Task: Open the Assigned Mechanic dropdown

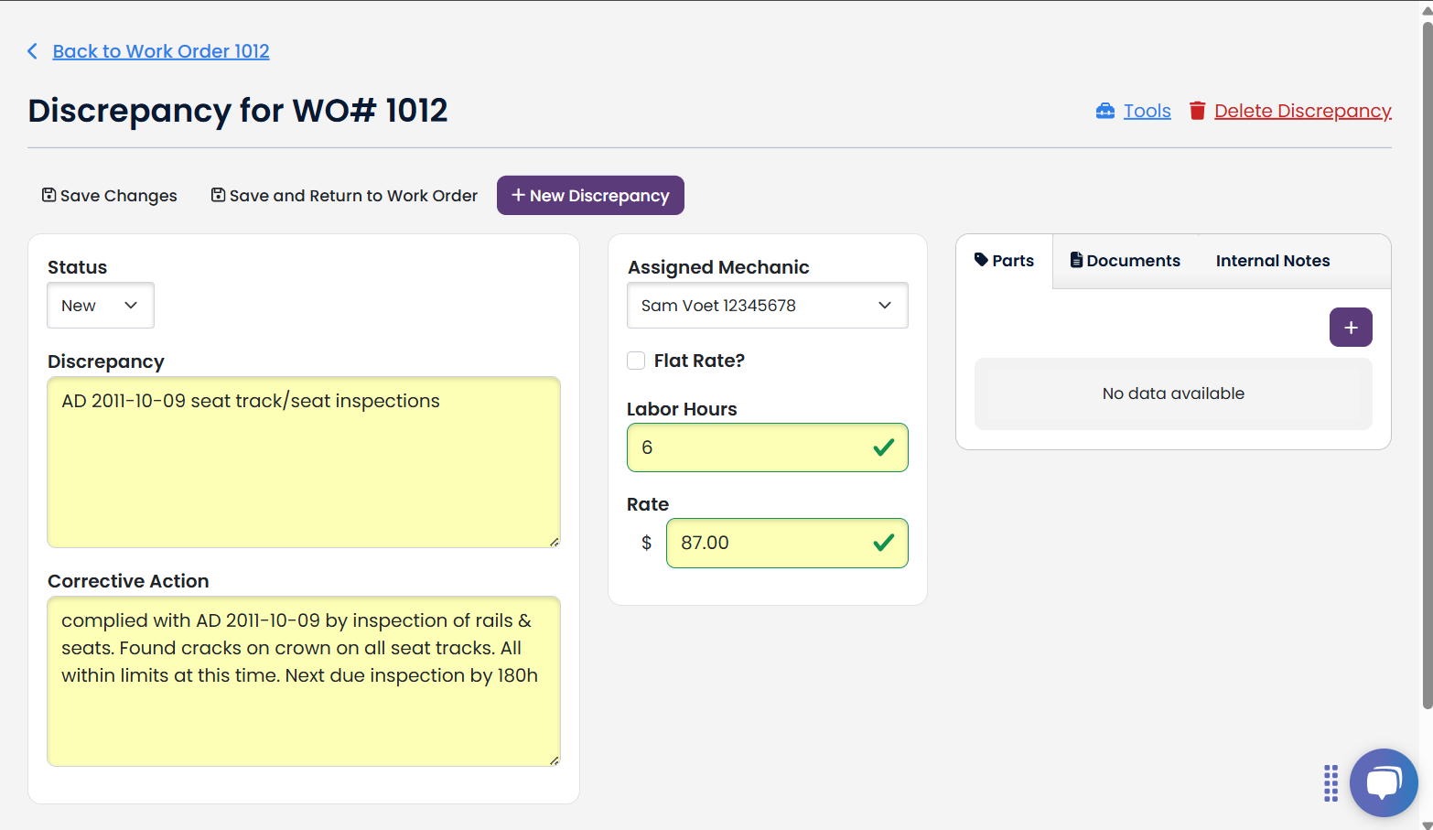Action: (x=767, y=305)
